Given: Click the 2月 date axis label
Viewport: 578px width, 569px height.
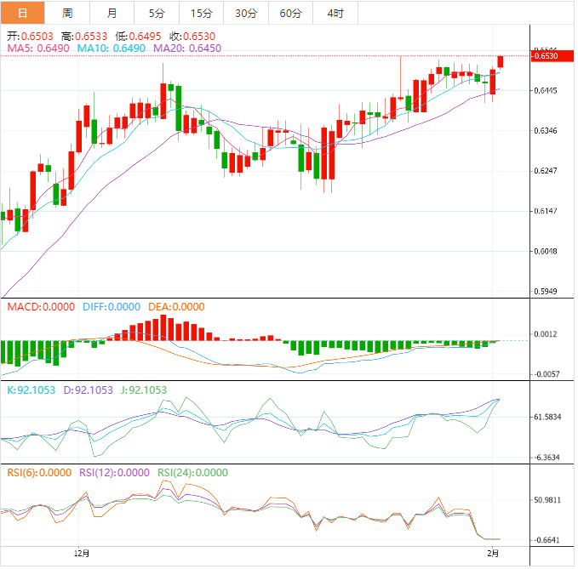Looking at the screenshot, I should click(494, 552).
